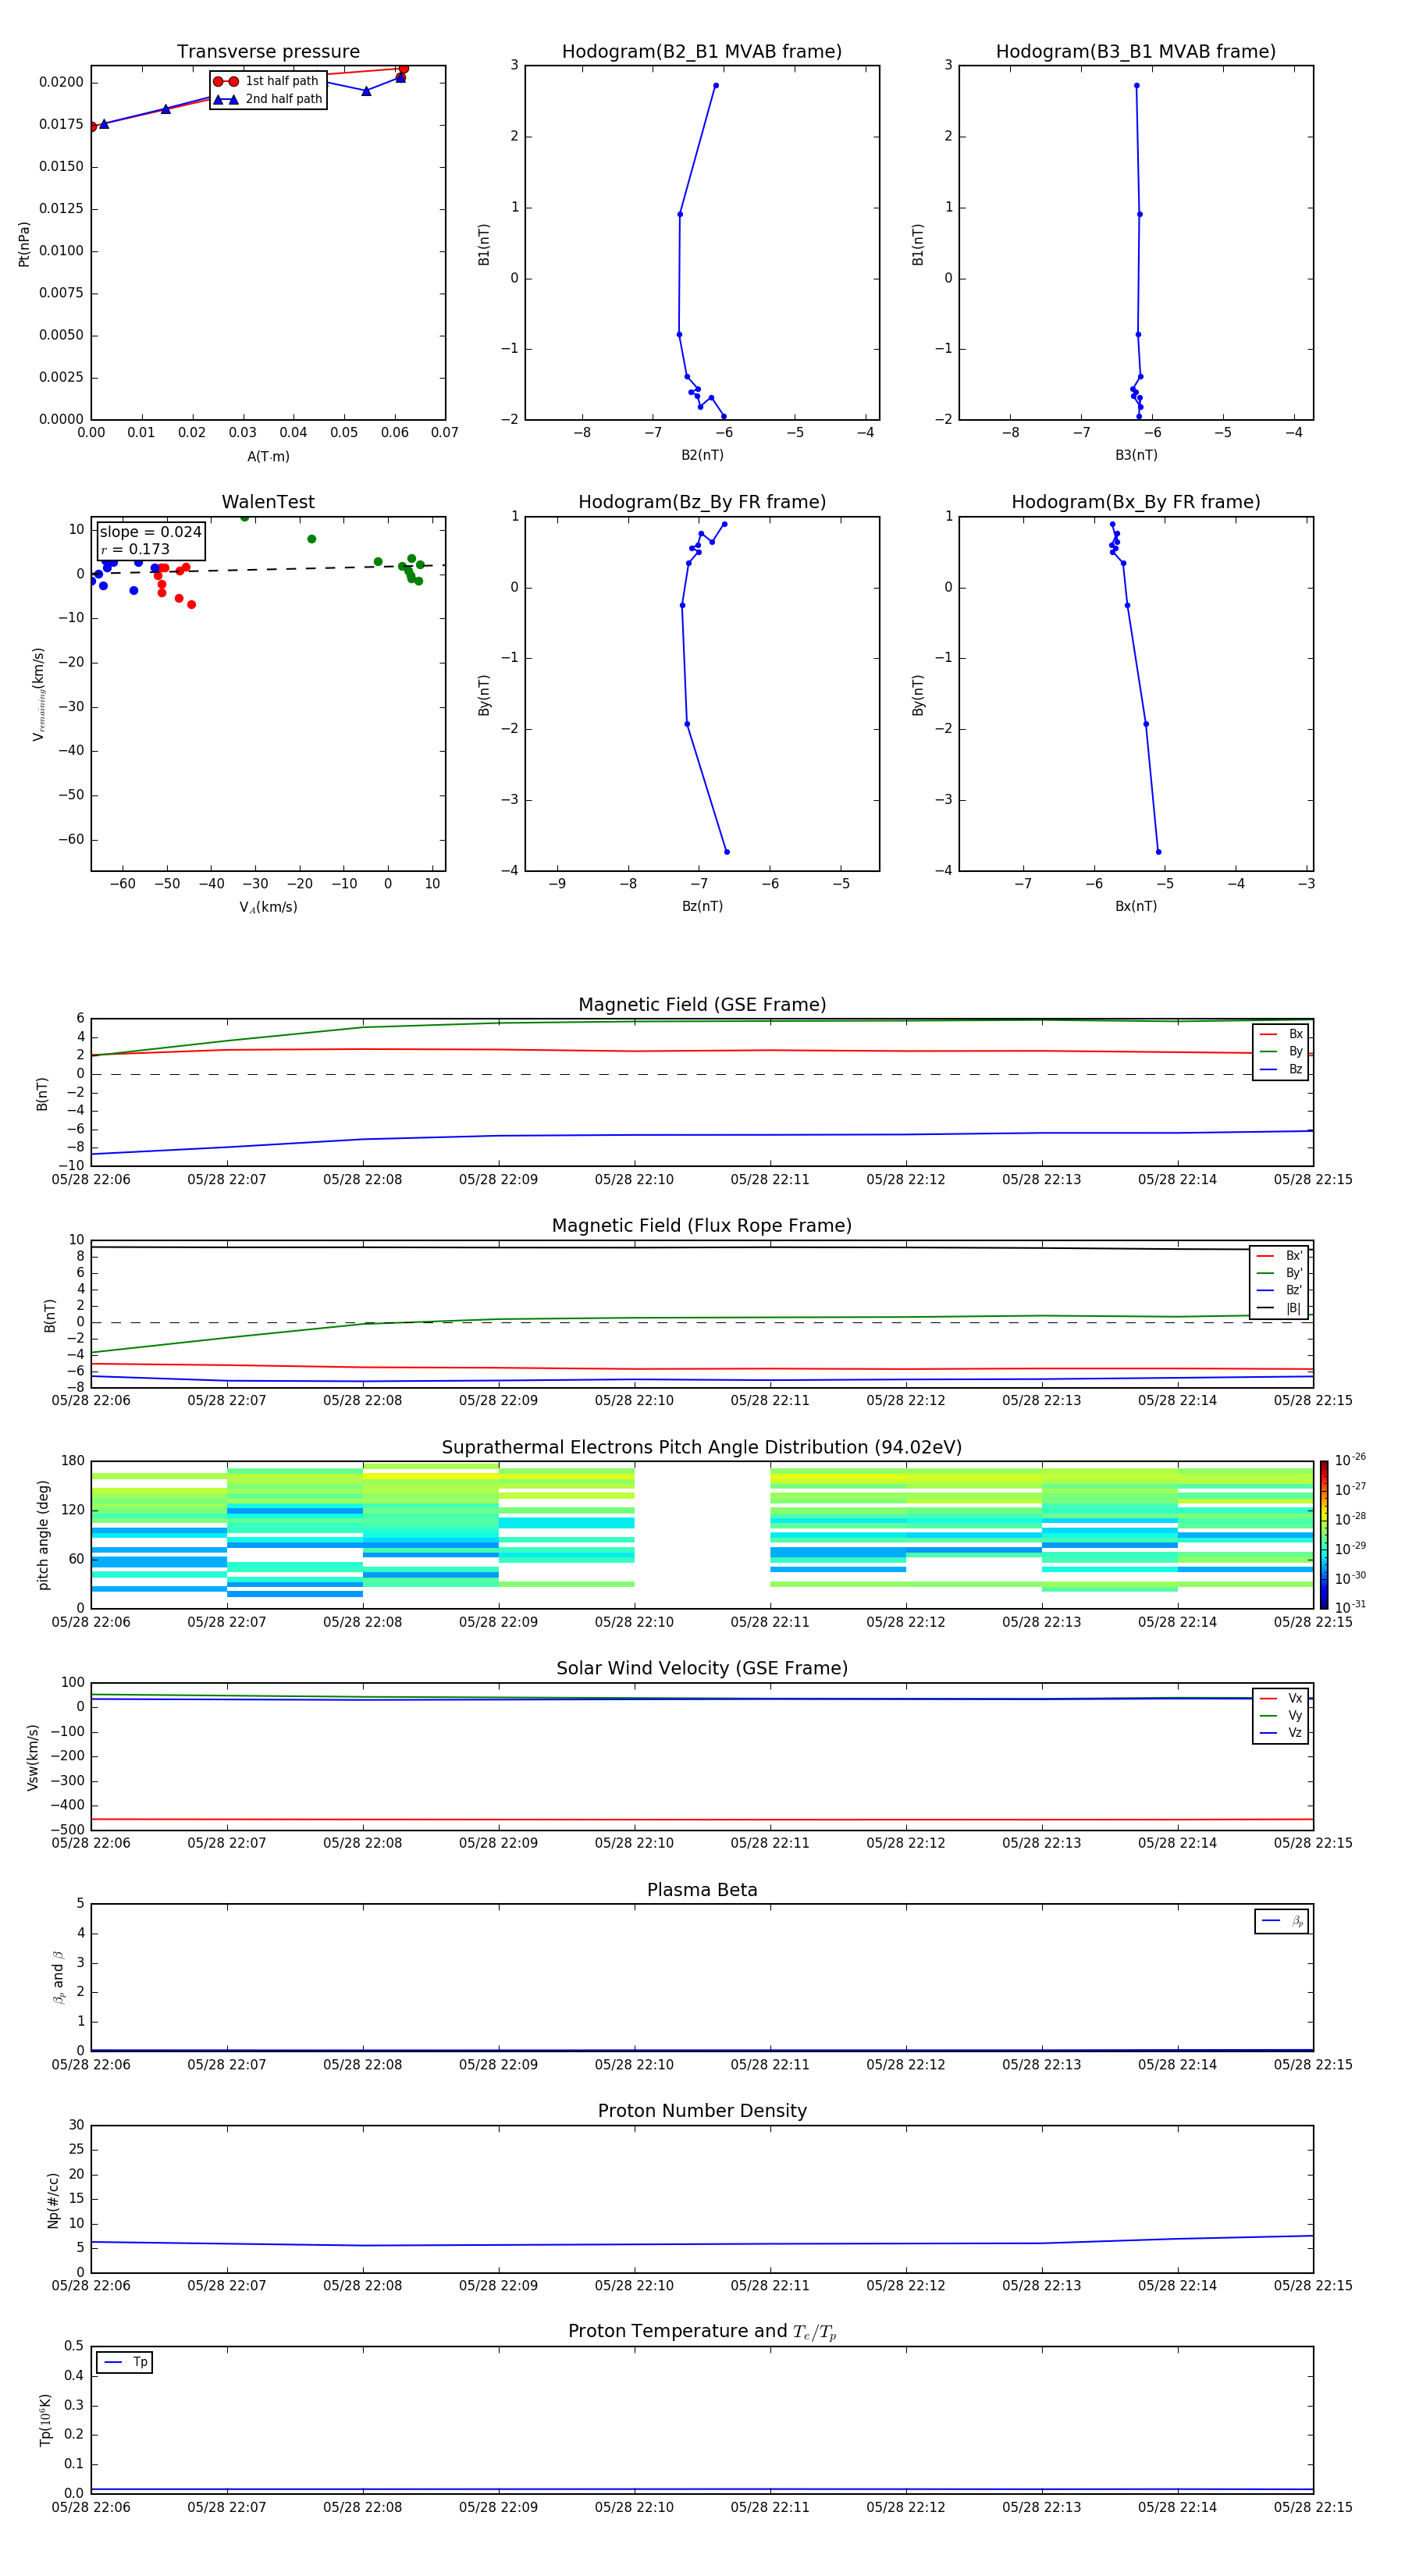1405x2576 pixels.
Task: Click the topmost green point in WalenTest plot
Action: point(244,517)
